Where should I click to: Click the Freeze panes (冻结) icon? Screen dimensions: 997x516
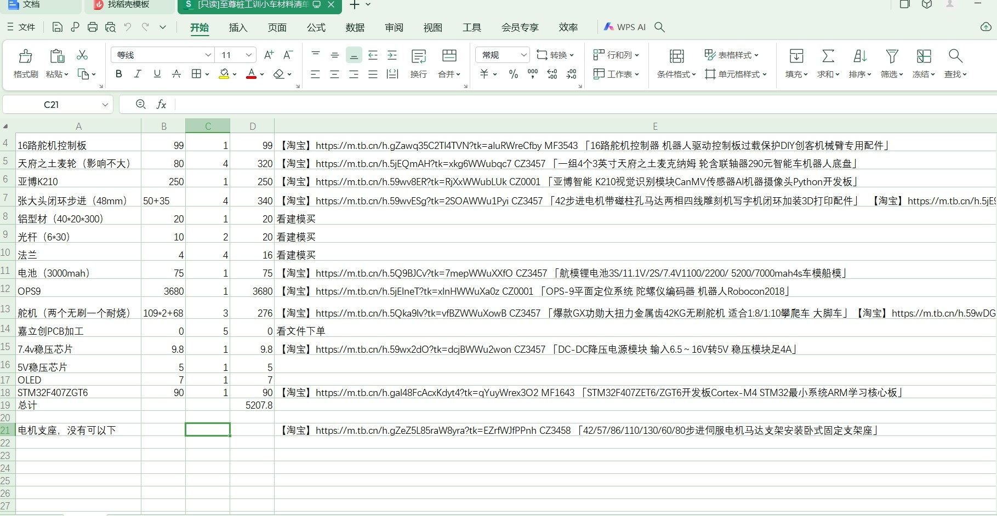924,56
